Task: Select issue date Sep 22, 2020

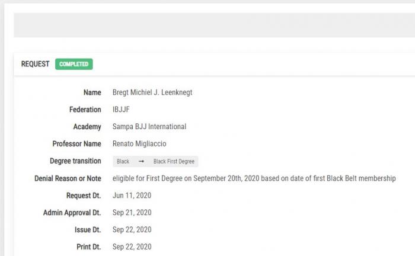Action: [132, 229]
